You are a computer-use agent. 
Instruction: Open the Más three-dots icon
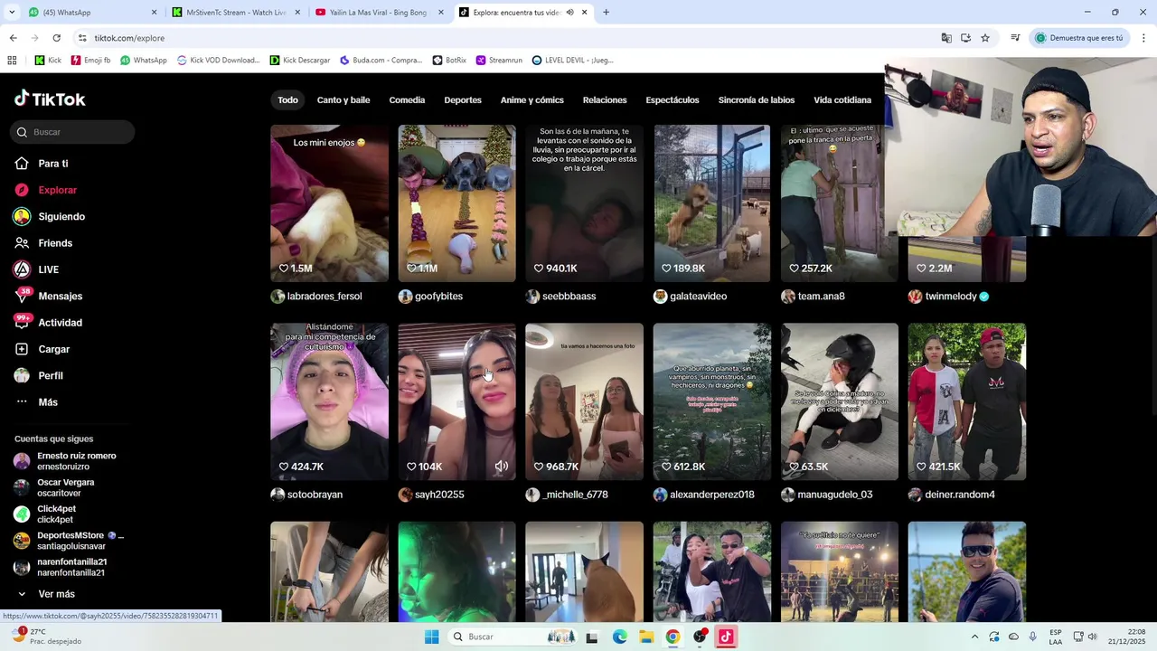point(22,402)
